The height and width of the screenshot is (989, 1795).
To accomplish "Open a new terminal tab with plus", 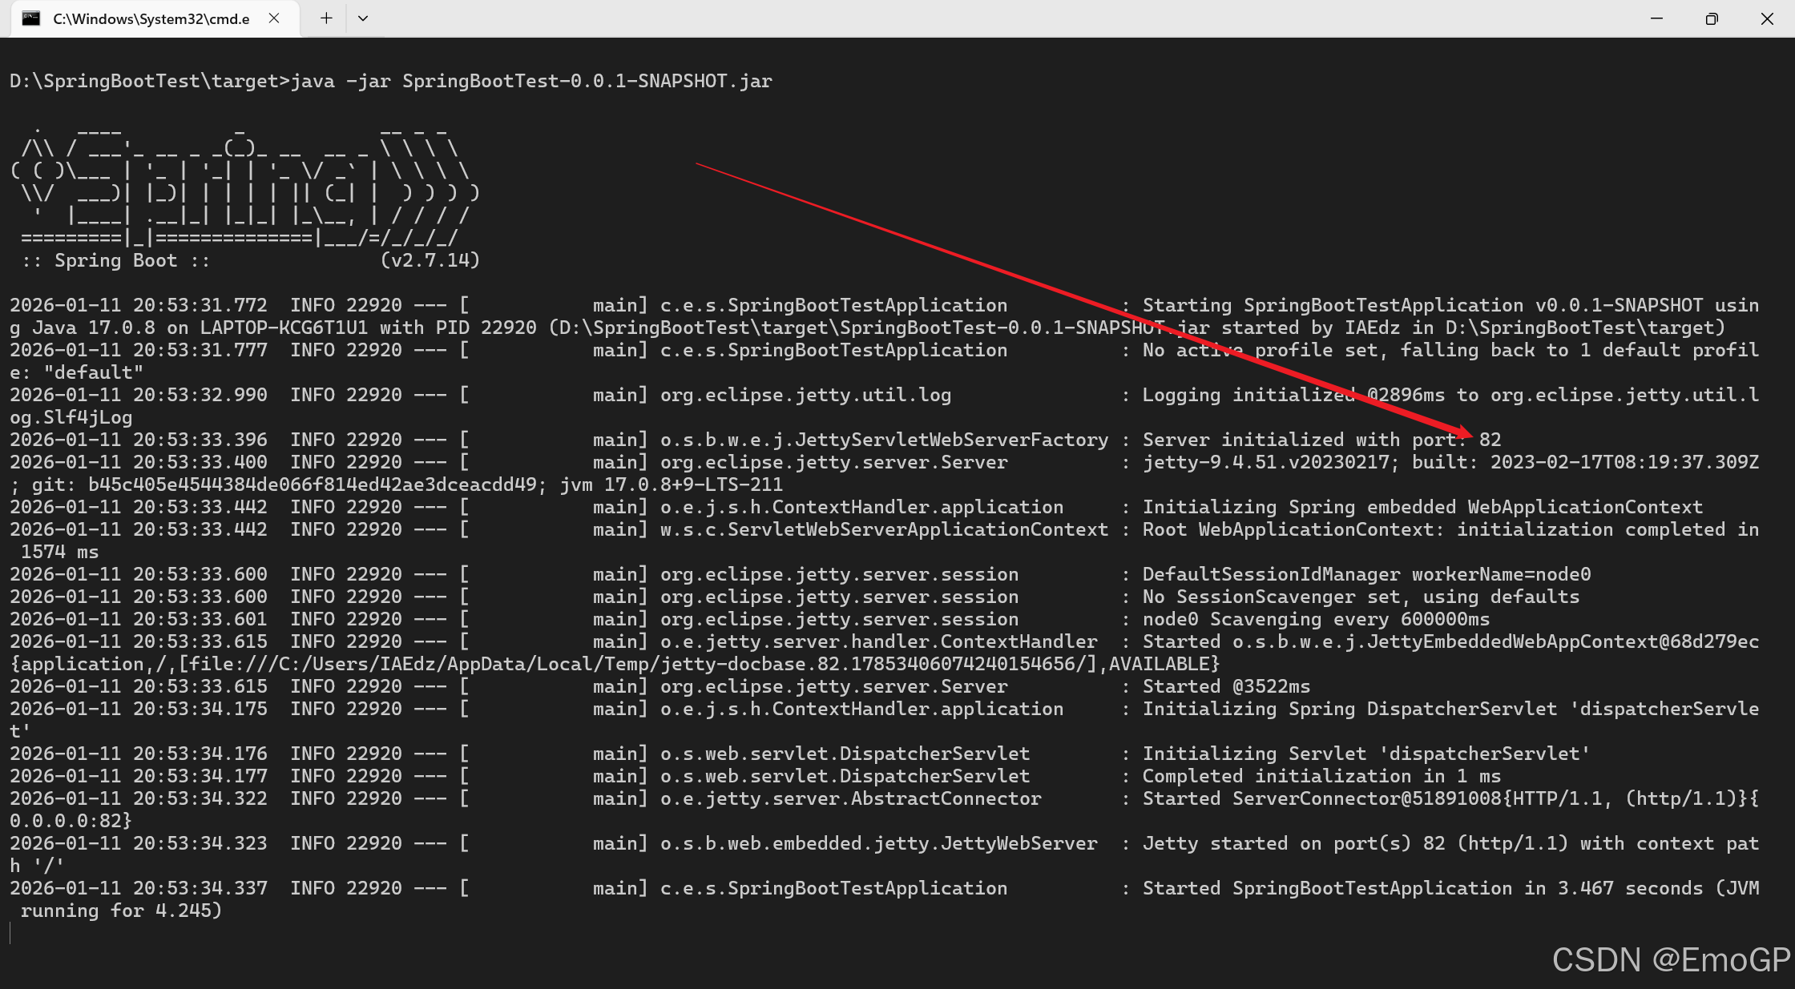I will 326,18.
